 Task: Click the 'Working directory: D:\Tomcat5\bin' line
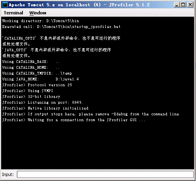point(41,21)
